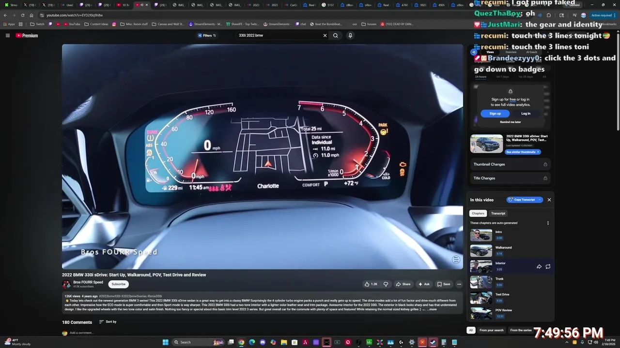Screen dimensions: 620x348
Task: Switch to the Transcript tab
Action: coord(498,213)
